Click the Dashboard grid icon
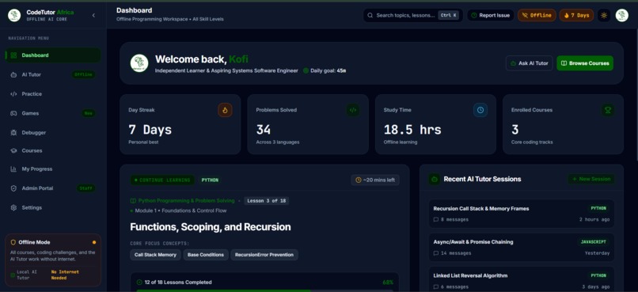The height and width of the screenshot is (292, 638). 13,55
